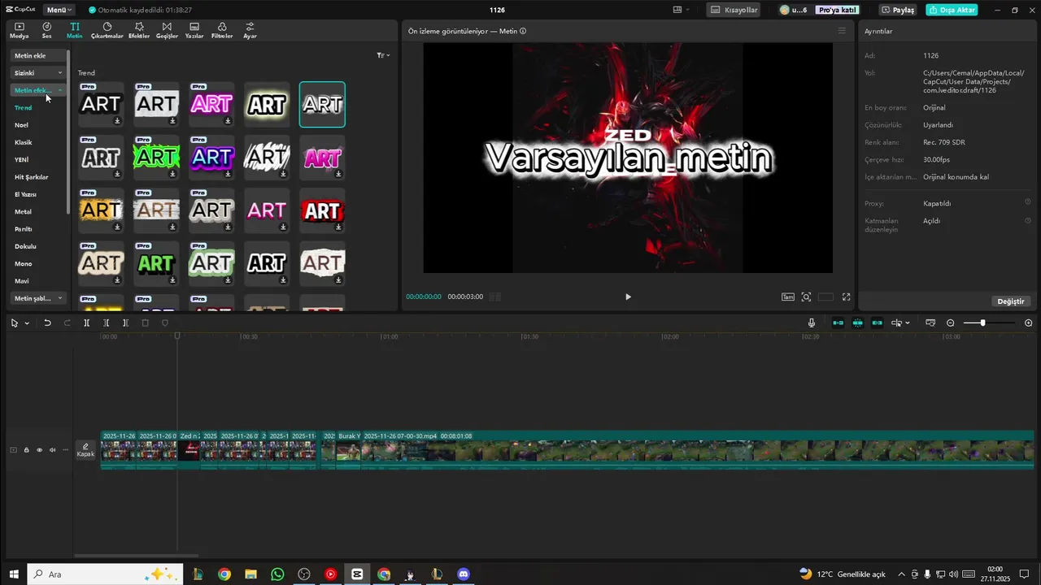
Task: Open the effects filter sort dropdown
Action: point(383,55)
